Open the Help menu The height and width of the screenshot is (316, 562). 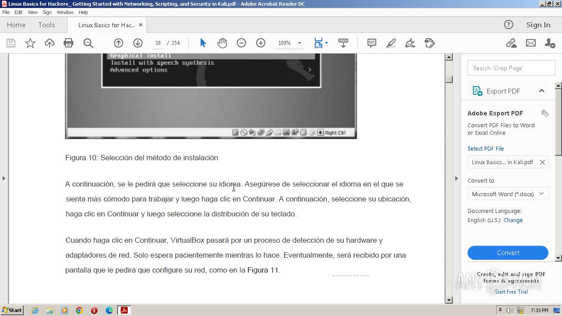click(83, 12)
